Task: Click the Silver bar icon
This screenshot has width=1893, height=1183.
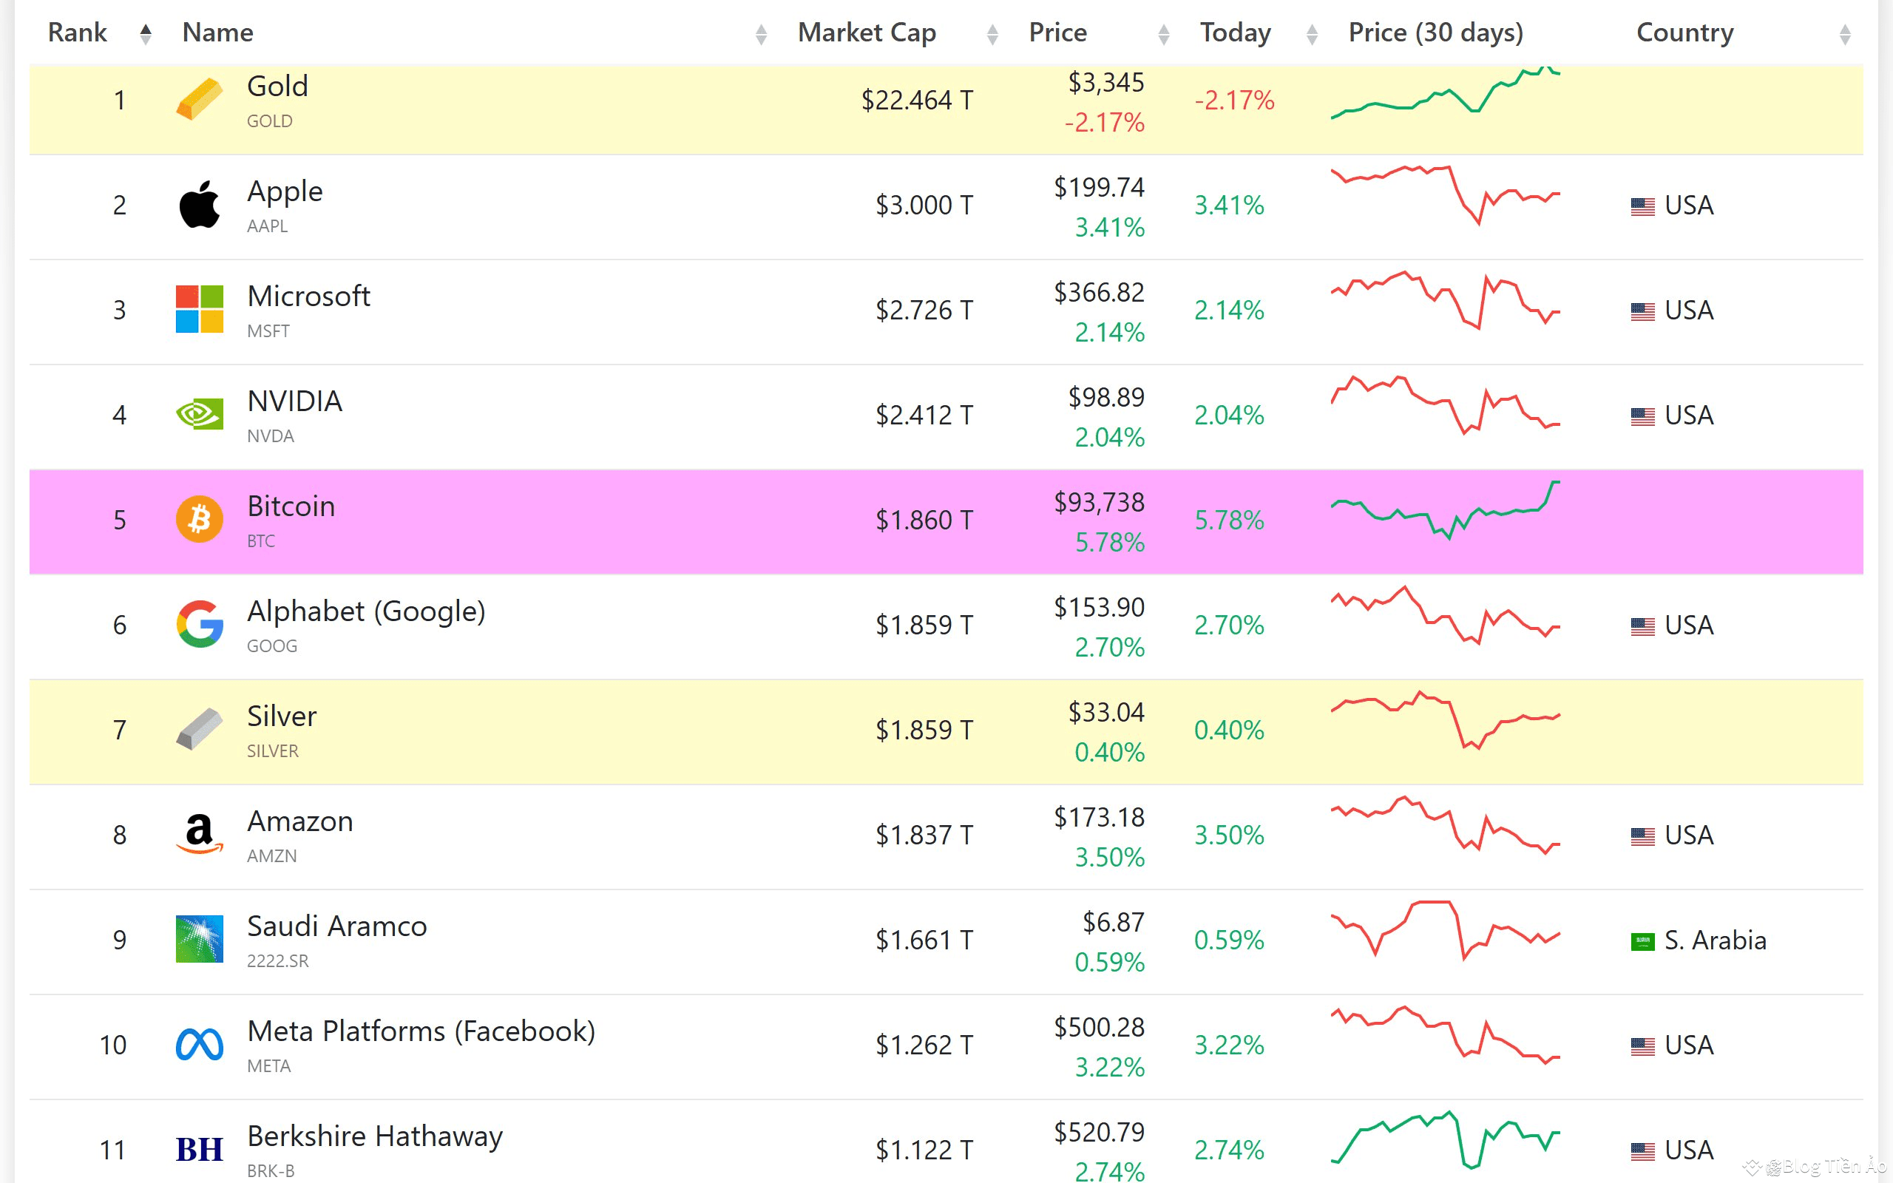Action: coord(199,729)
